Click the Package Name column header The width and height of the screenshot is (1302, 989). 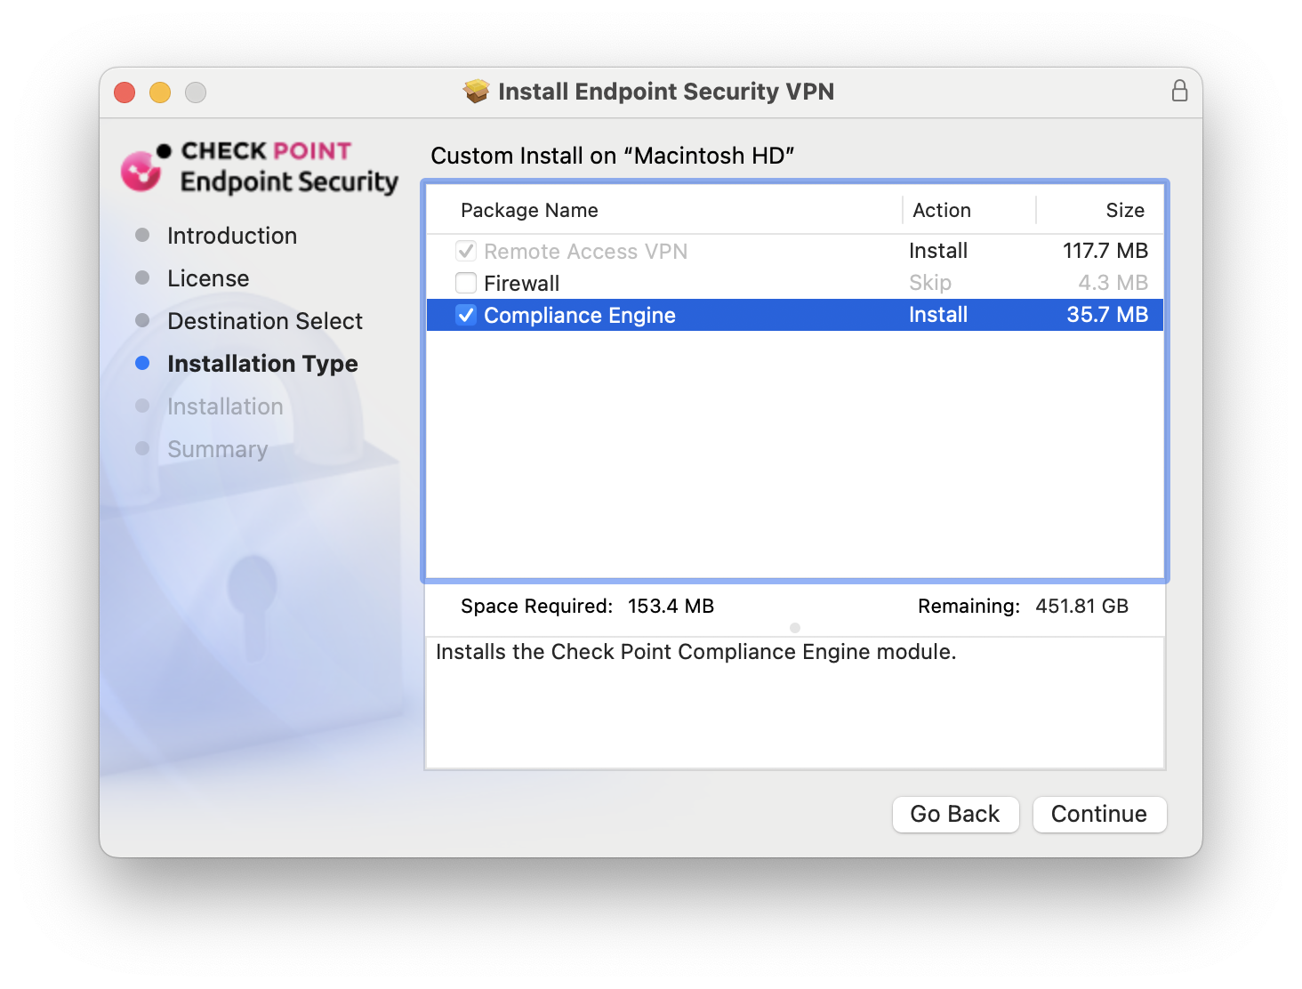click(x=529, y=211)
